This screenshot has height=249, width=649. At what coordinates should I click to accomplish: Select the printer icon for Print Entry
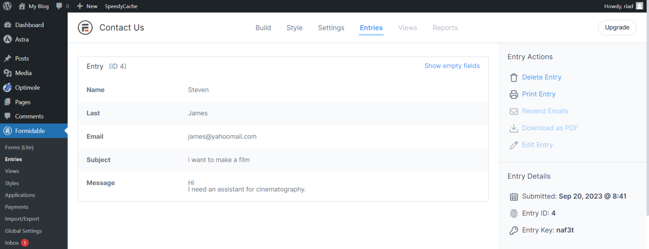(514, 94)
